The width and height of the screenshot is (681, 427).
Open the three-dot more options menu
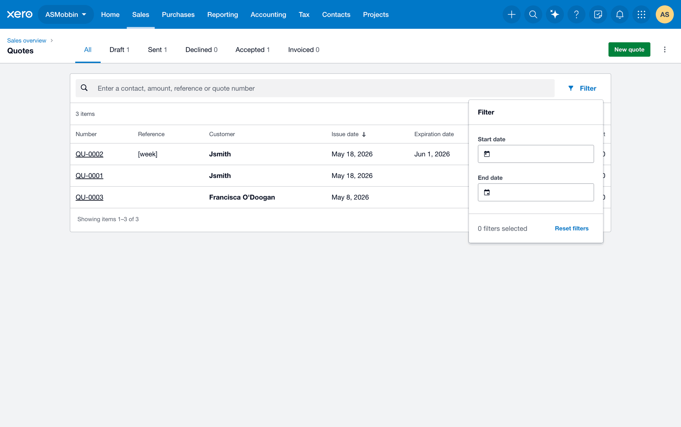(x=665, y=50)
